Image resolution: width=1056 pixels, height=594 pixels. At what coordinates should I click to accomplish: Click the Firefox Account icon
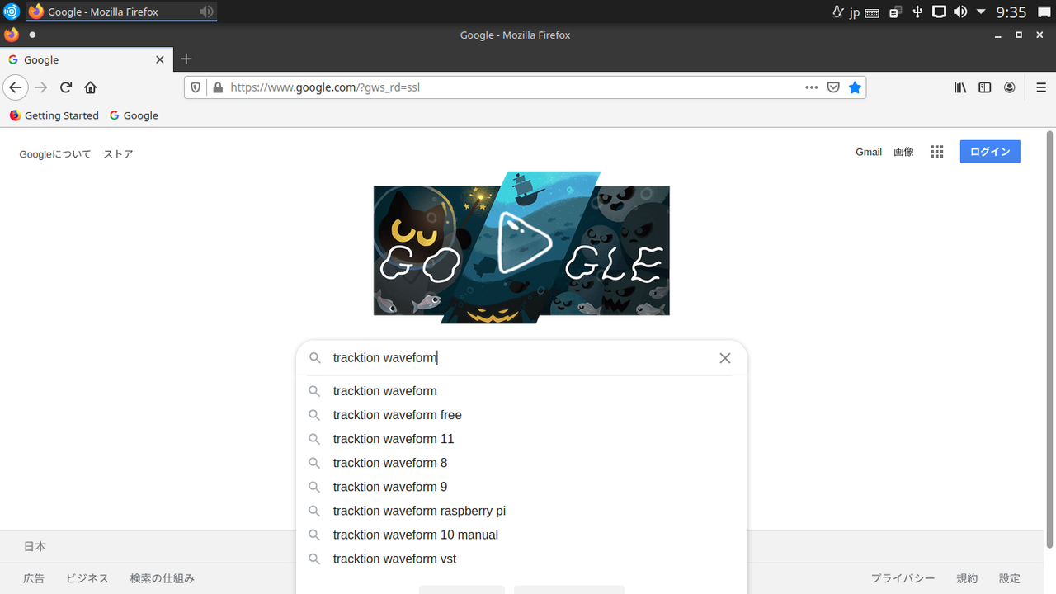pos(1009,87)
